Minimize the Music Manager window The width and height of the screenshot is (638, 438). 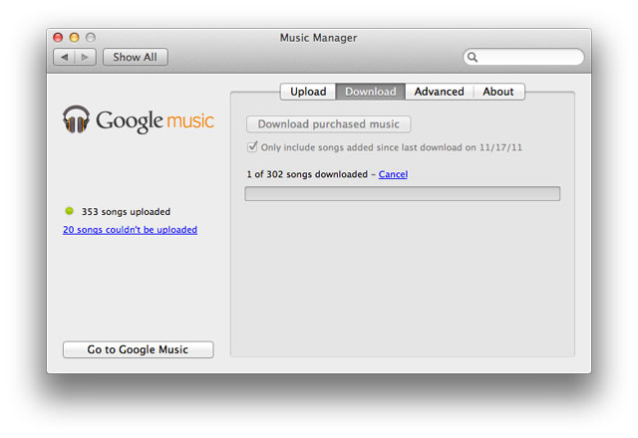(74, 38)
